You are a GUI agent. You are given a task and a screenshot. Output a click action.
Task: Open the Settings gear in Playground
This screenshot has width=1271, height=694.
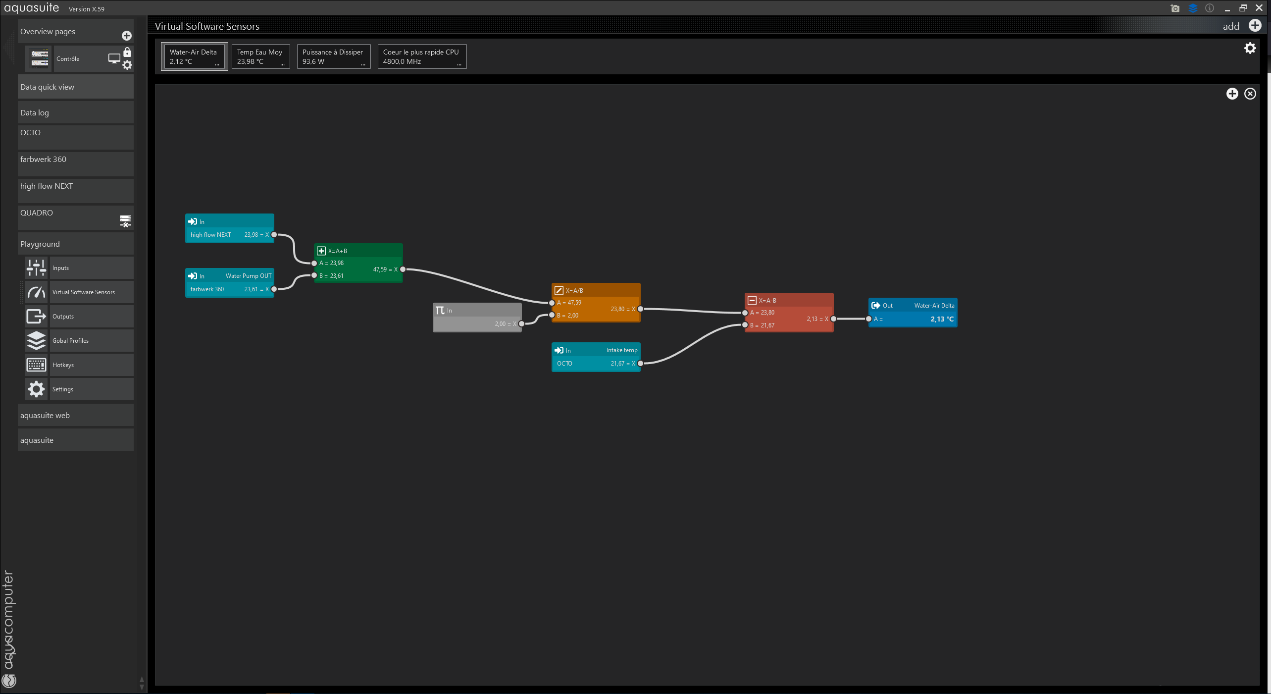click(36, 389)
